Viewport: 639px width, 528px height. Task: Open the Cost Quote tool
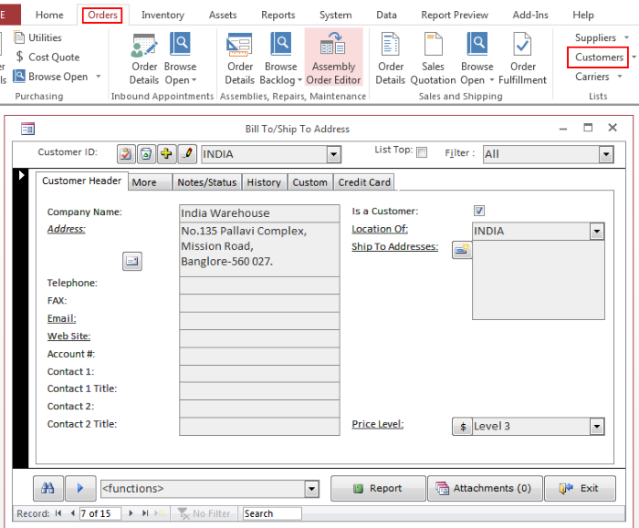[47, 57]
